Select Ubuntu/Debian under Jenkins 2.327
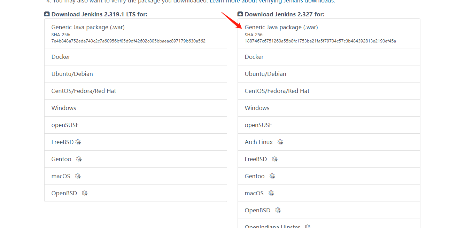 tap(329, 74)
